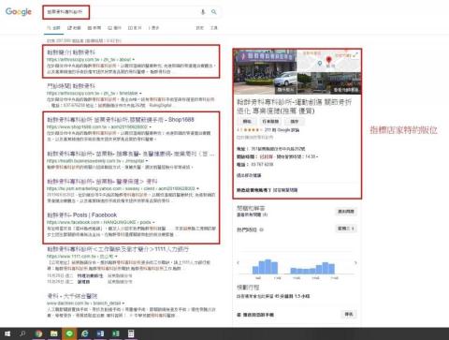This screenshot has width=449, height=340.
Task: Expand dropdown arrow after 1111.com.tw URL
Action: pos(116,256)
